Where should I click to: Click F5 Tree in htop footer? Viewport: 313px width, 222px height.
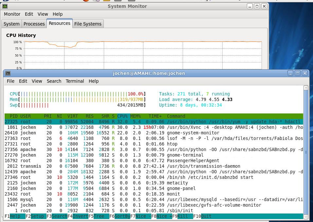(x=99, y=216)
